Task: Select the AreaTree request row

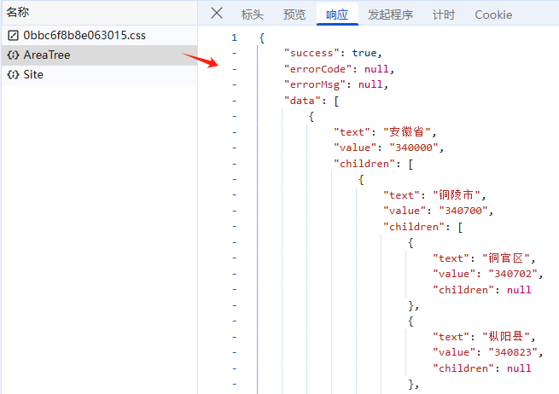Action: coord(100,55)
